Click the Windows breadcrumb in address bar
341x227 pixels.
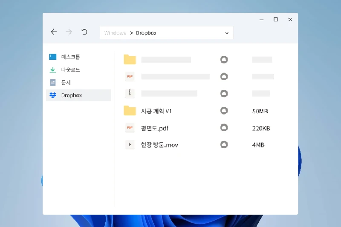pyautogui.click(x=115, y=33)
